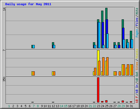Click the day 12 label on the axis
This screenshot has width=140, height=109.
(53, 106)
